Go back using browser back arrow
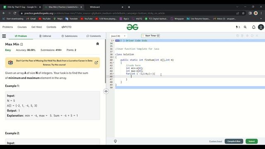 click(4, 13)
